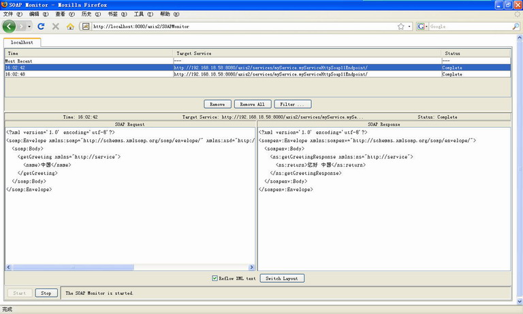523x314 pixels.
Task: Click the SOAP Request horizontal scrollbar thumb
Action: pos(73,267)
